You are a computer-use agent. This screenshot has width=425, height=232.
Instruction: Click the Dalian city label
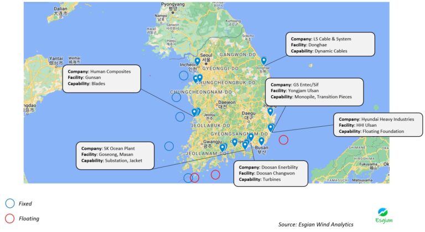[60, 11]
